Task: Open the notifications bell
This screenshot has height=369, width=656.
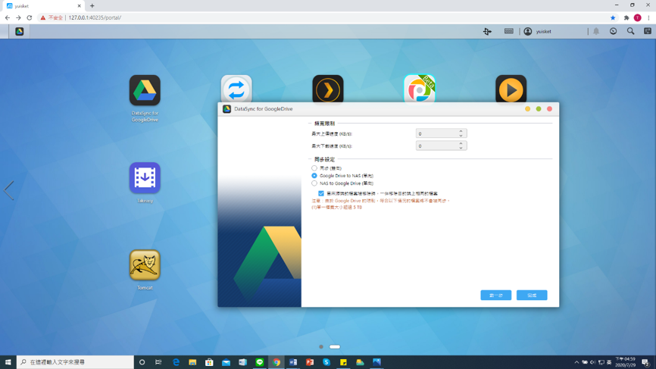Action: click(596, 31)
